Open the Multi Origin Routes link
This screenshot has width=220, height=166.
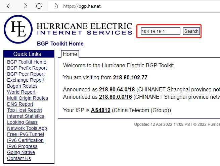click(28, 98)
